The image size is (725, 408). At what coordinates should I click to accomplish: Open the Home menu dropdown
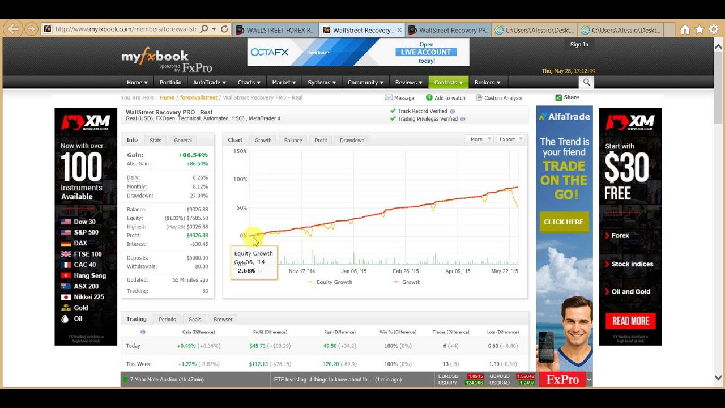point(137,82)
